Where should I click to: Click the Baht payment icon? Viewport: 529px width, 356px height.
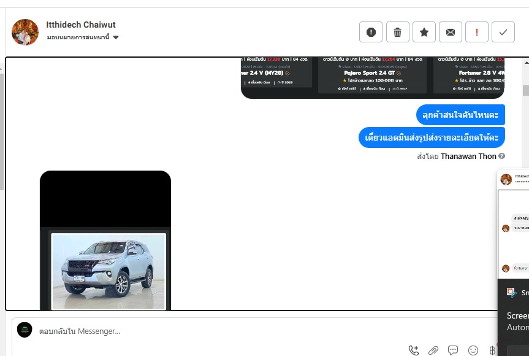tap(492, 350)
